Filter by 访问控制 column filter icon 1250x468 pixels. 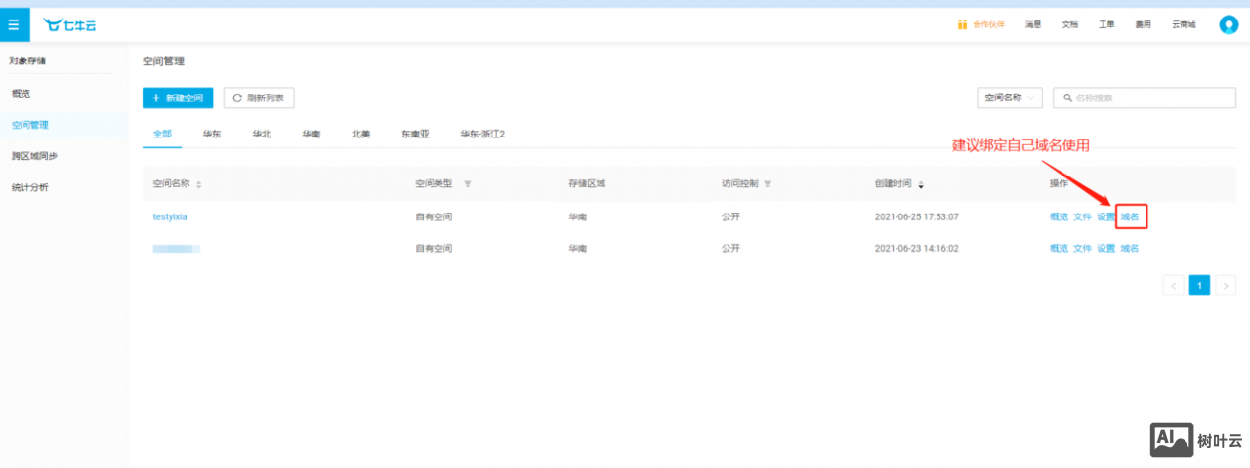click(x=768, y=184)
